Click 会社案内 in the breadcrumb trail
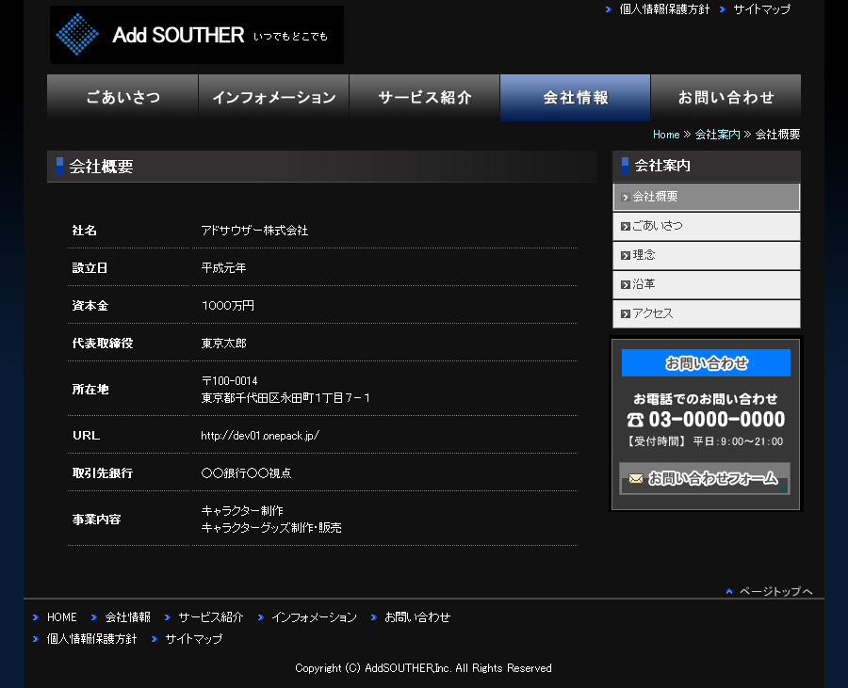Screen dimensions: 848x688 tap(717, 135)
